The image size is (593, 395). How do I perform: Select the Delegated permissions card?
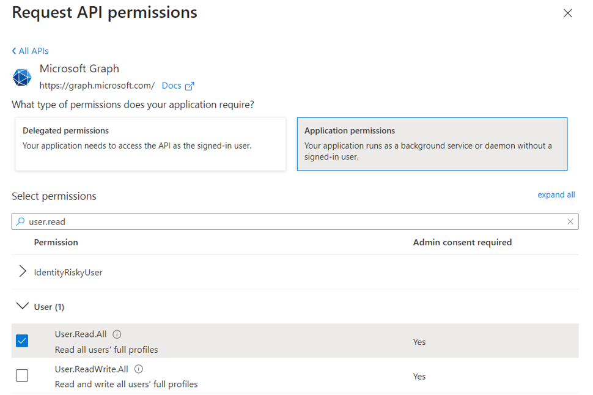pyautogui.click(x=150, y=144)
